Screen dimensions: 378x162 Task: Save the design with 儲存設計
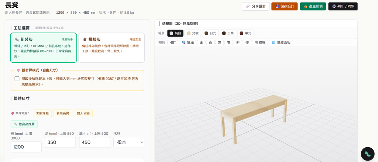[285, 7]
